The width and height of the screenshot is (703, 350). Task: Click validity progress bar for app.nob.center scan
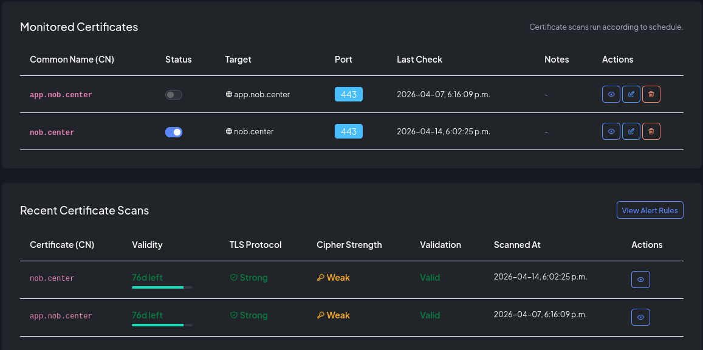point(162,325)
